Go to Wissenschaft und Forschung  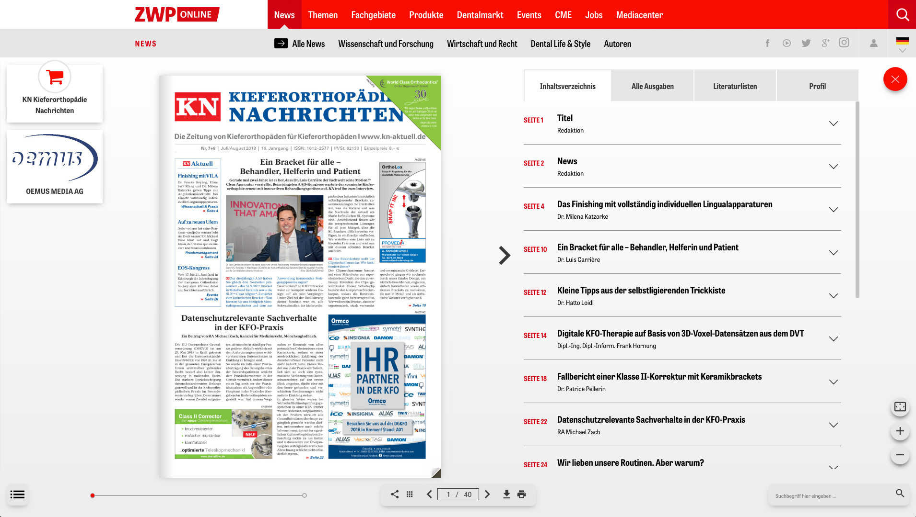(386, 44)
